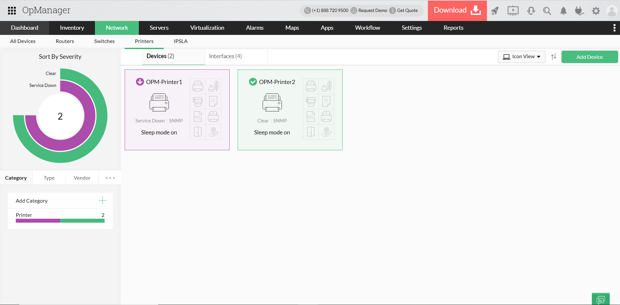Click the rocket quick-start icon
This screenshot has height=305, width=620.
[495, 11]
